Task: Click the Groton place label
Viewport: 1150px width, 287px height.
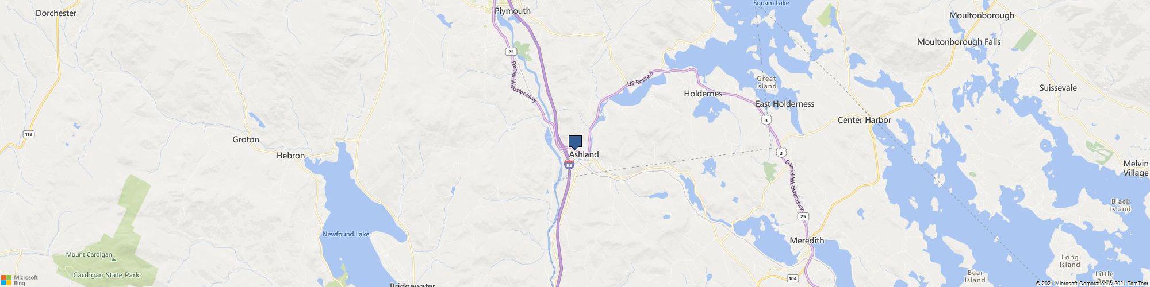Action: click(x=246, y=139)
